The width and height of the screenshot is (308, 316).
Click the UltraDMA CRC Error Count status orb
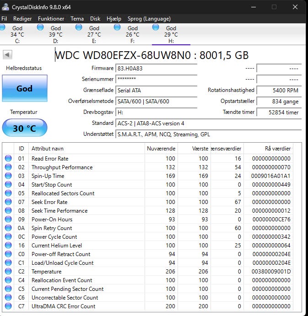tap(8, 306)
